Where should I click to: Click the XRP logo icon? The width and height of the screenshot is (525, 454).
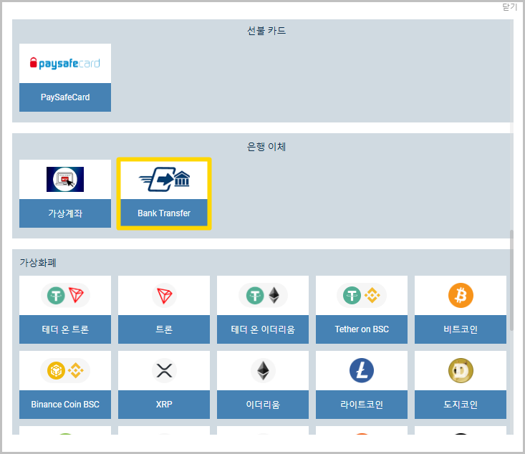coord(164,371)
